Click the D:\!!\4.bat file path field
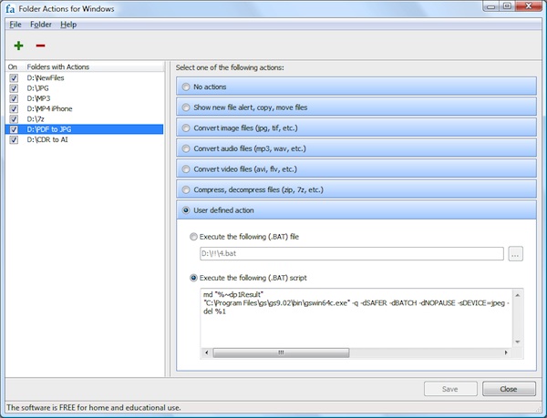Screen dimensions: 547x418 352,253
